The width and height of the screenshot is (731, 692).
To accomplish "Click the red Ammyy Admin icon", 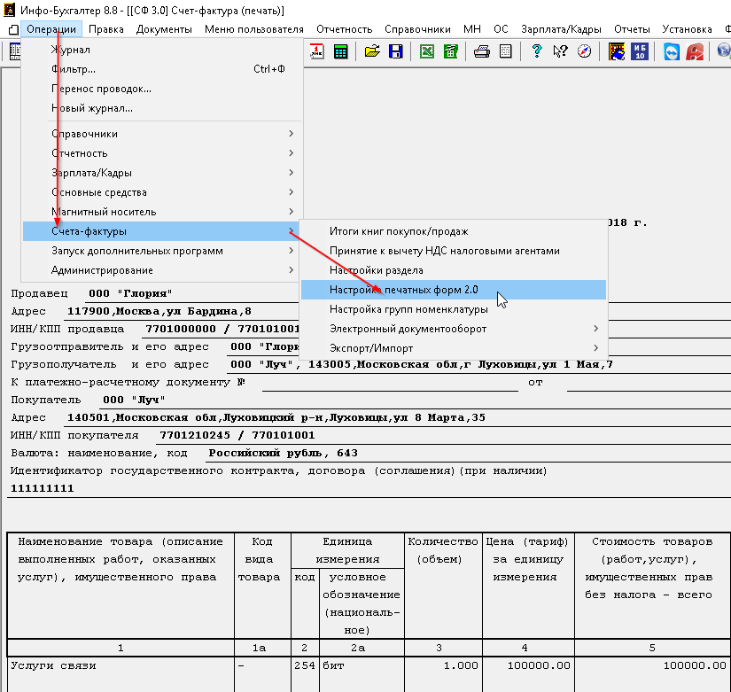I will [695, 51].
